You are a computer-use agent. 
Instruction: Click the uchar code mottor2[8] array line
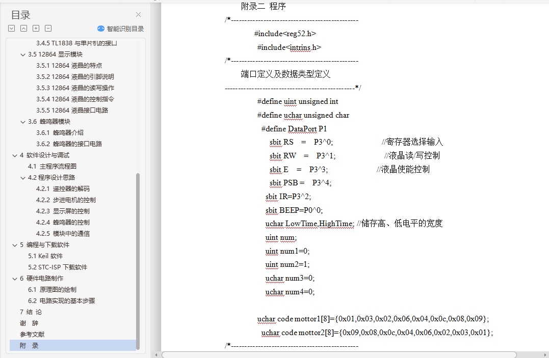coord(377,333)
